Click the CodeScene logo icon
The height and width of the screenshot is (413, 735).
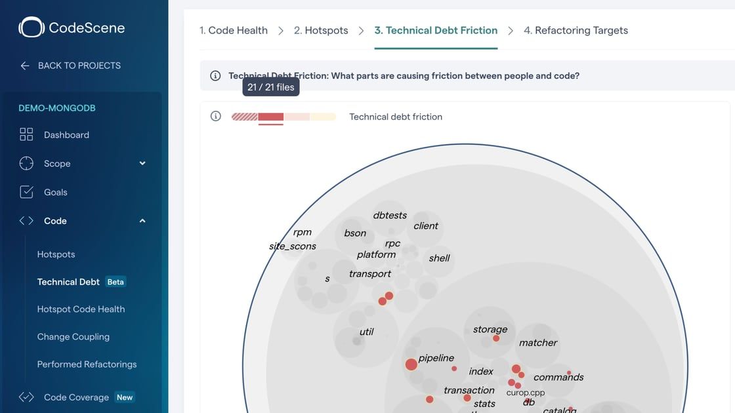point(31,27)
